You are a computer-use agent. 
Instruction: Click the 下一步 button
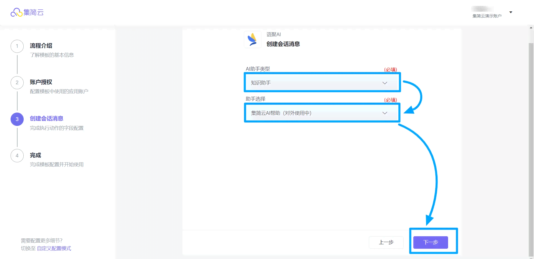coord(431,242)
